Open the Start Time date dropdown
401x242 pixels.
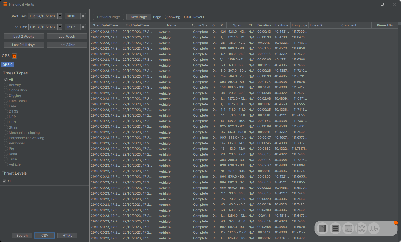point(60,16)
